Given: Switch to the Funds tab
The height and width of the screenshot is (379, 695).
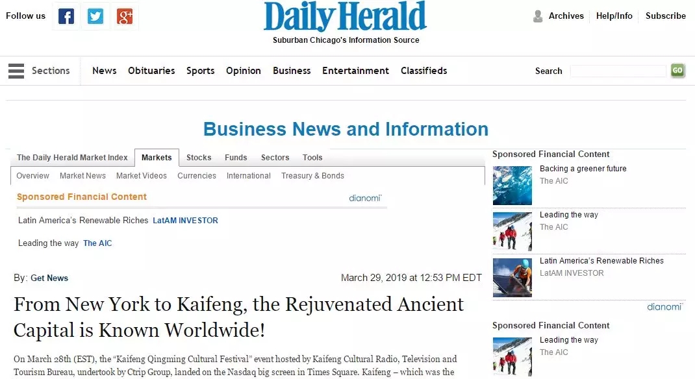Looking at the screenshot, I should point(236,158).
